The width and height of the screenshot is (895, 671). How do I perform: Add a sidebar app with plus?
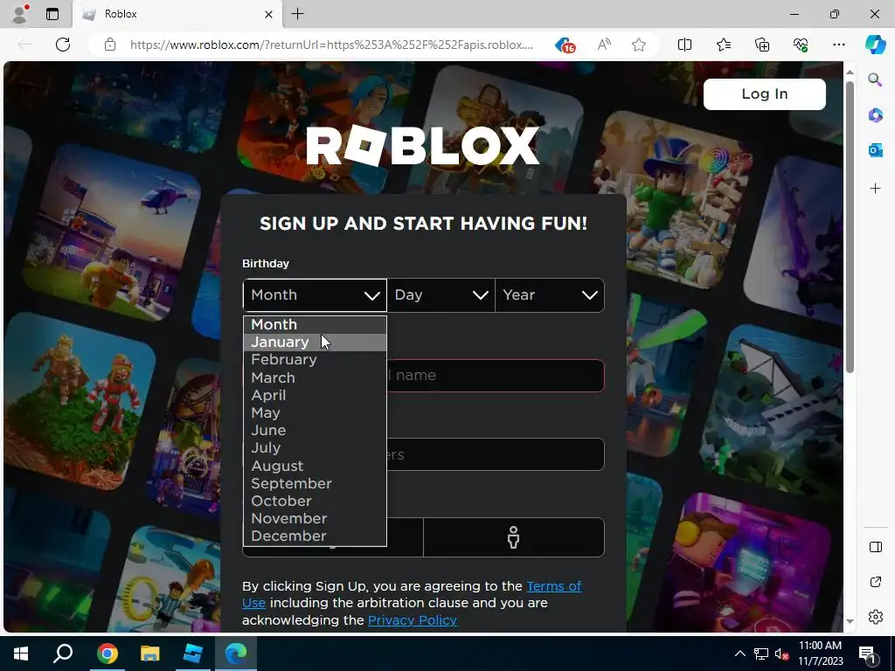coord(875,189)
